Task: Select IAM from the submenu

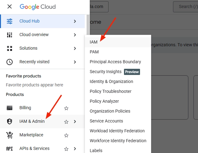Action: click(x=93, y=42)
